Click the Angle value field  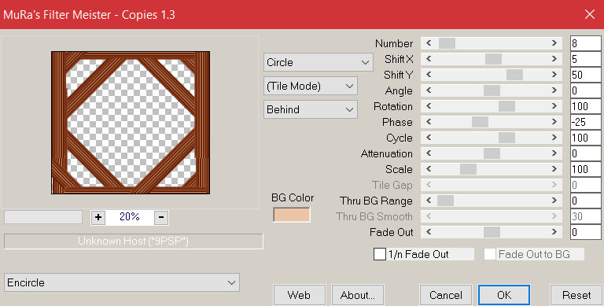(x=585, y=90)
